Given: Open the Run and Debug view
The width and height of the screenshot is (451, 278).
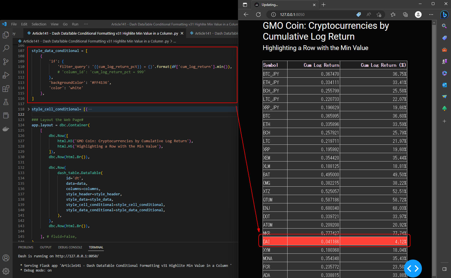Looking at the screenshot, I should [x=6, y=75].
